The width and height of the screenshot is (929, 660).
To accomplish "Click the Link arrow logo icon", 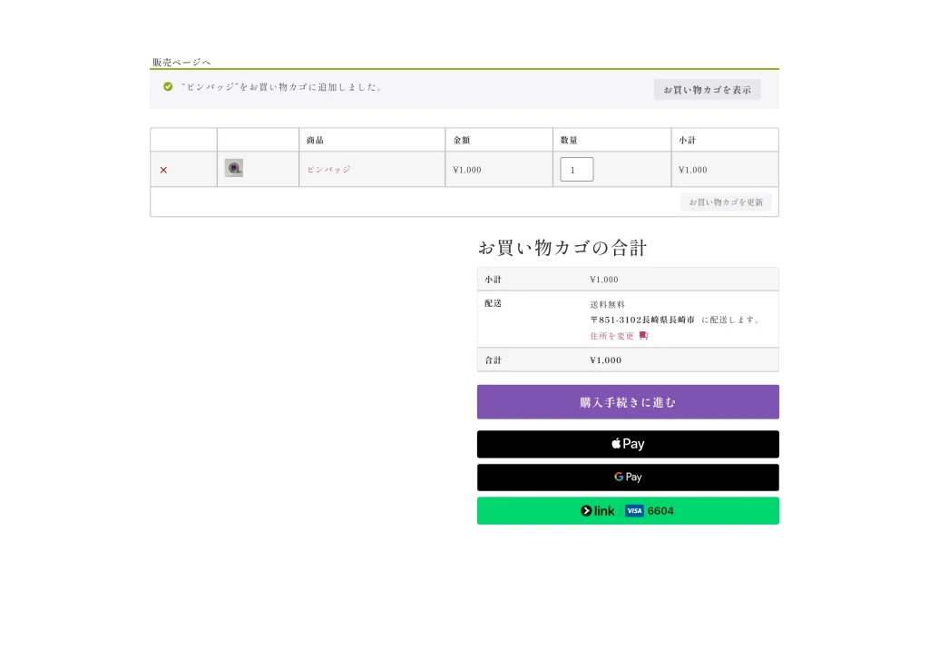I will pos(586,511).
